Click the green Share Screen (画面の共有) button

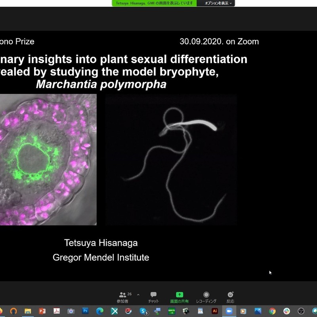180,297
